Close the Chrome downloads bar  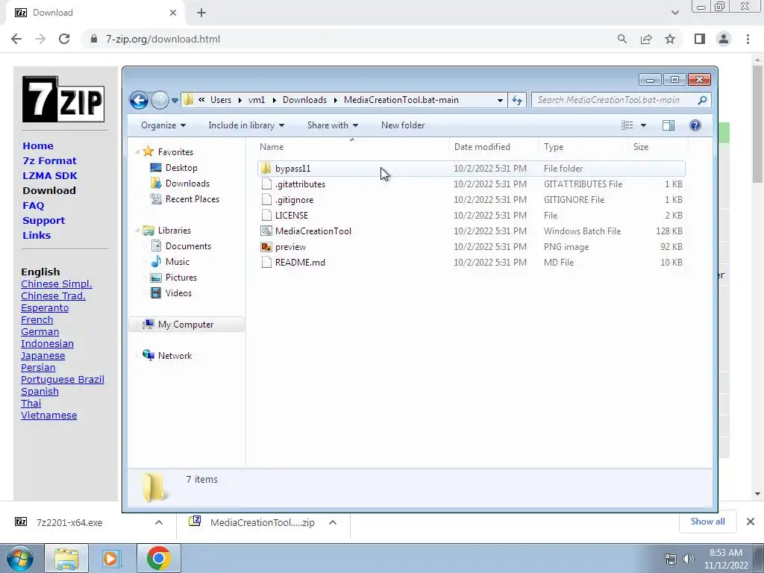tap(751, 522)
